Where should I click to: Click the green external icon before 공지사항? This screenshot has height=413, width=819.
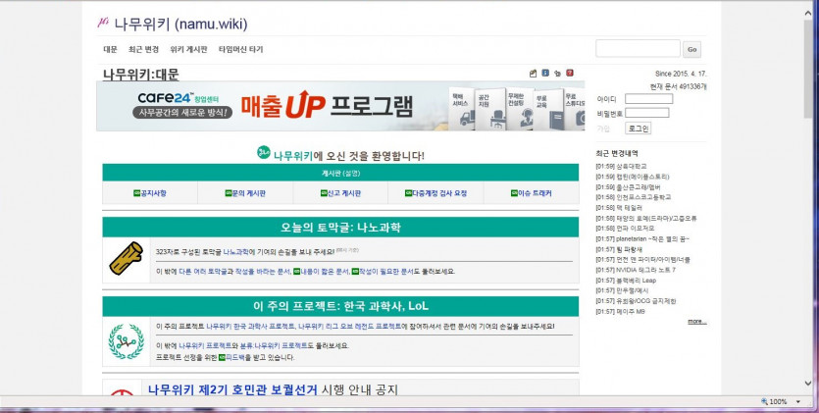coord(137,193)
